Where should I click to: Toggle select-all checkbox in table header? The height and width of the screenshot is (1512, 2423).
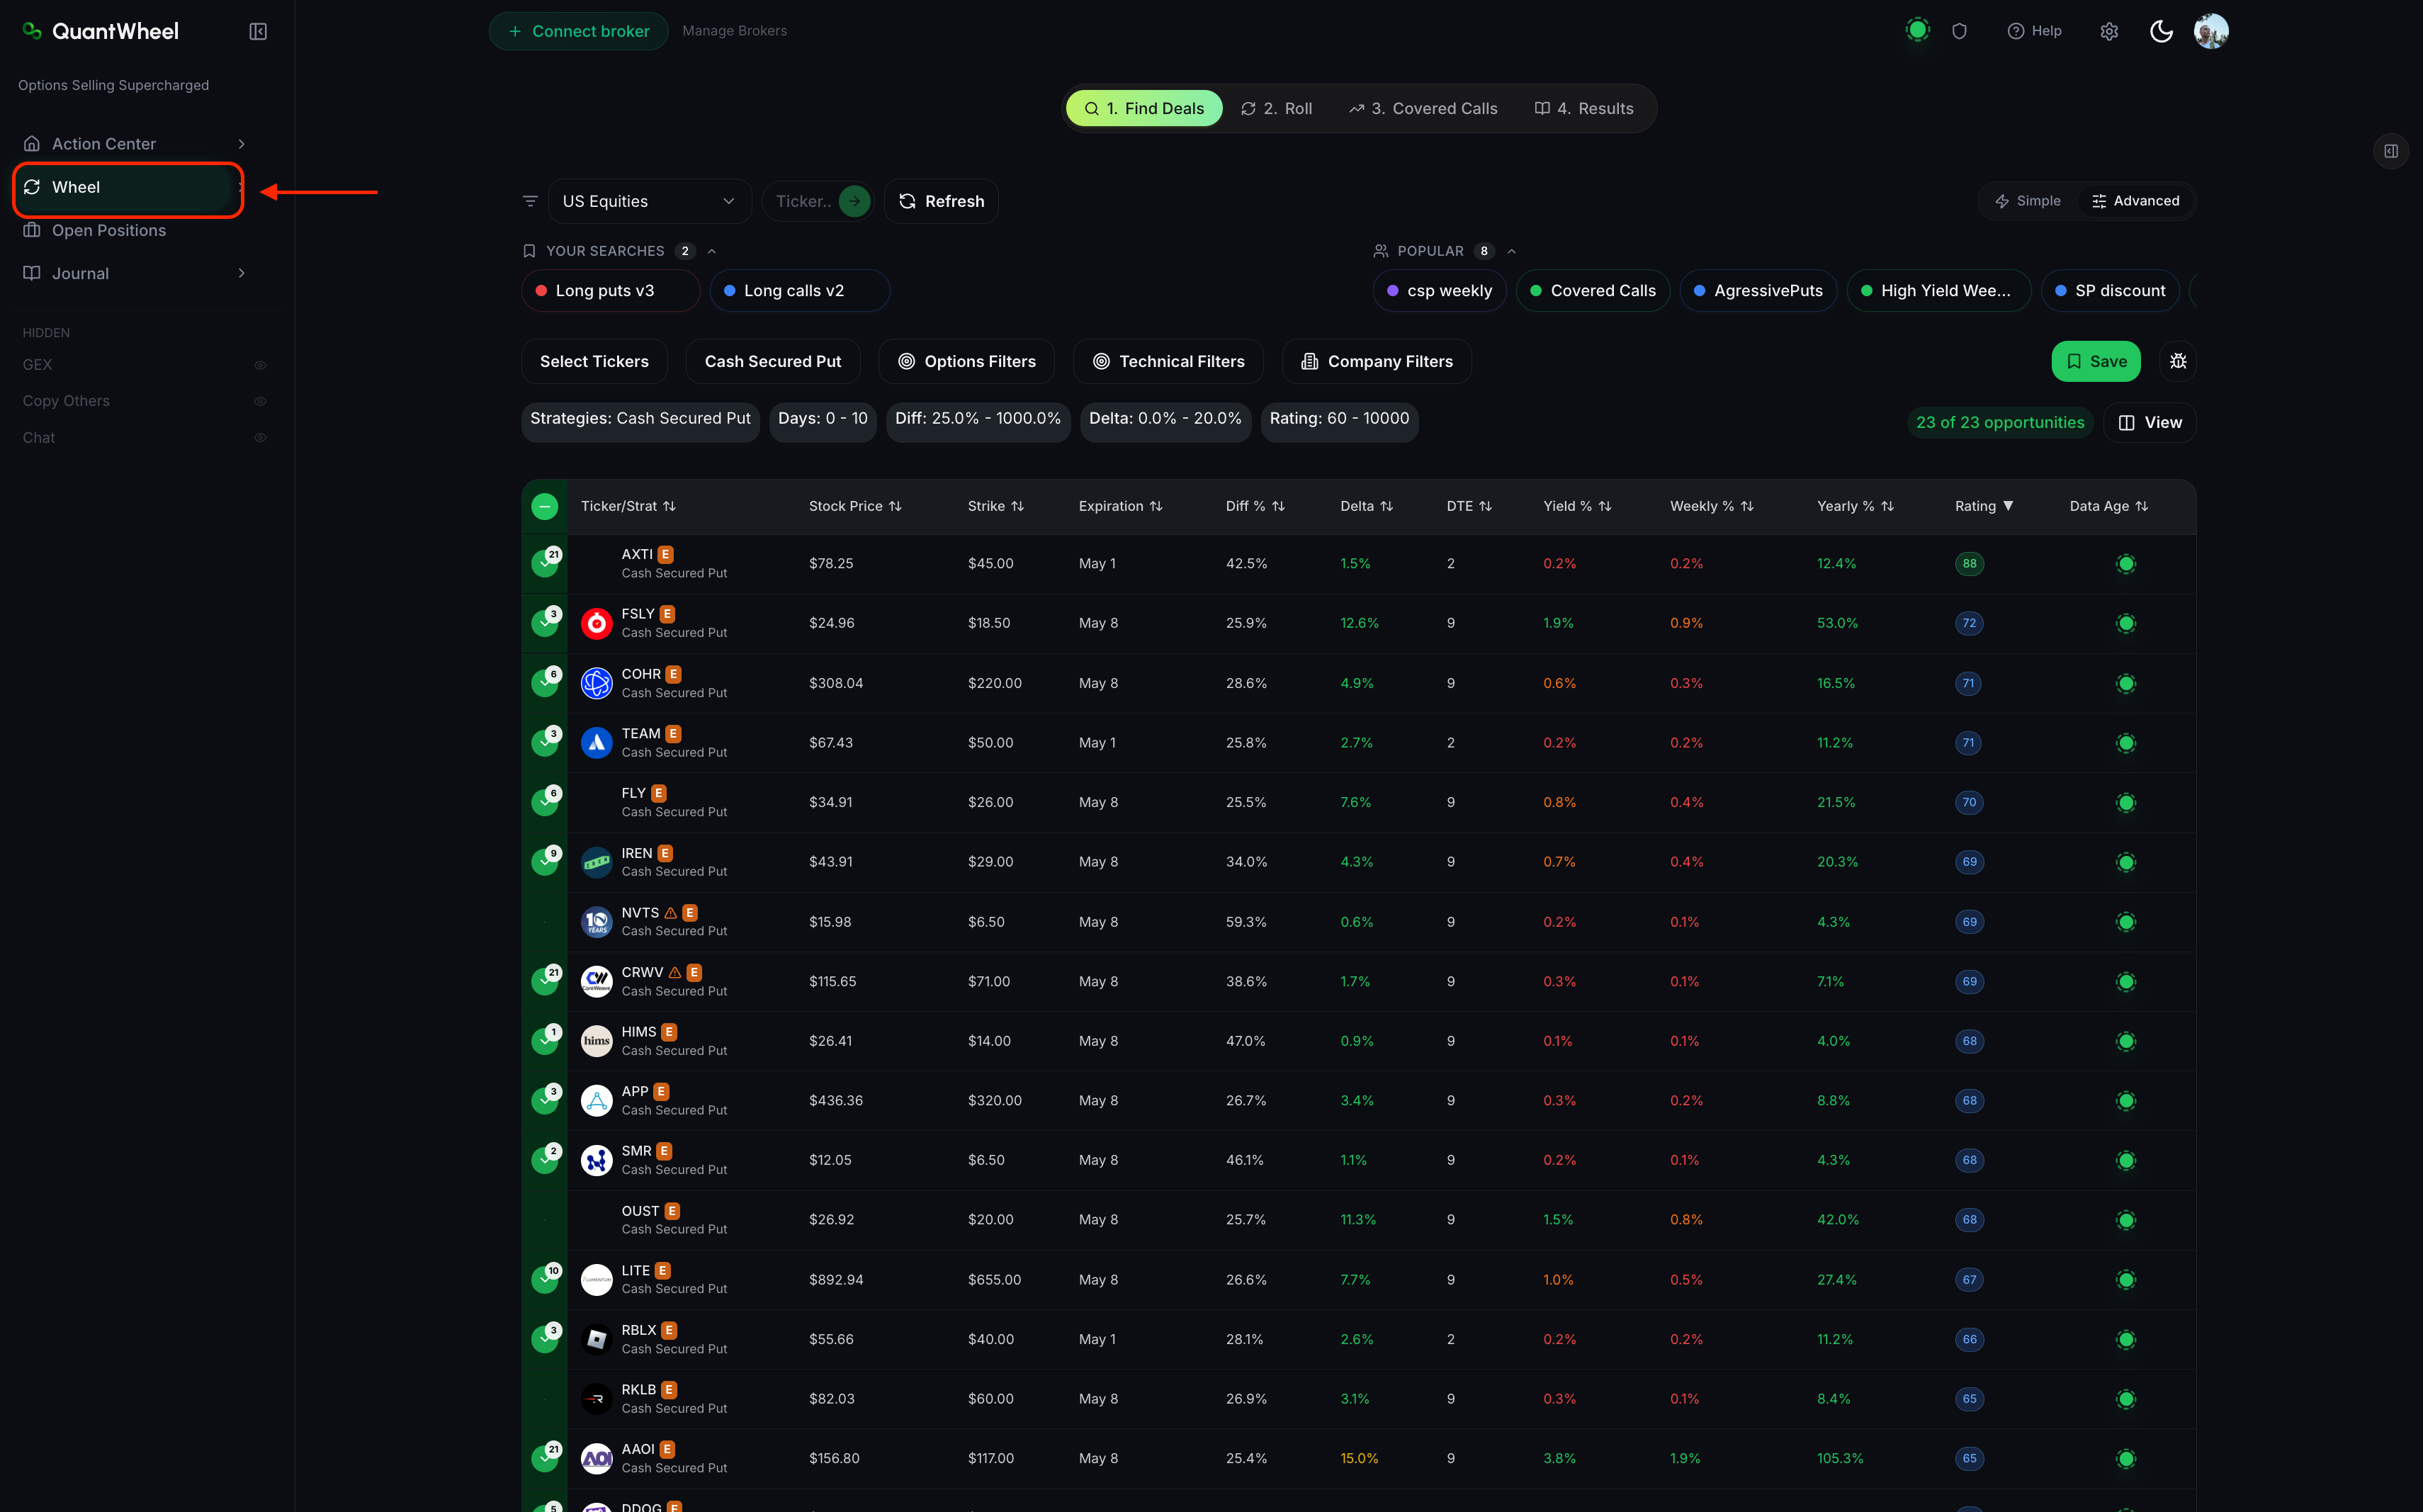pyautogui.click(x=544, y=507)
